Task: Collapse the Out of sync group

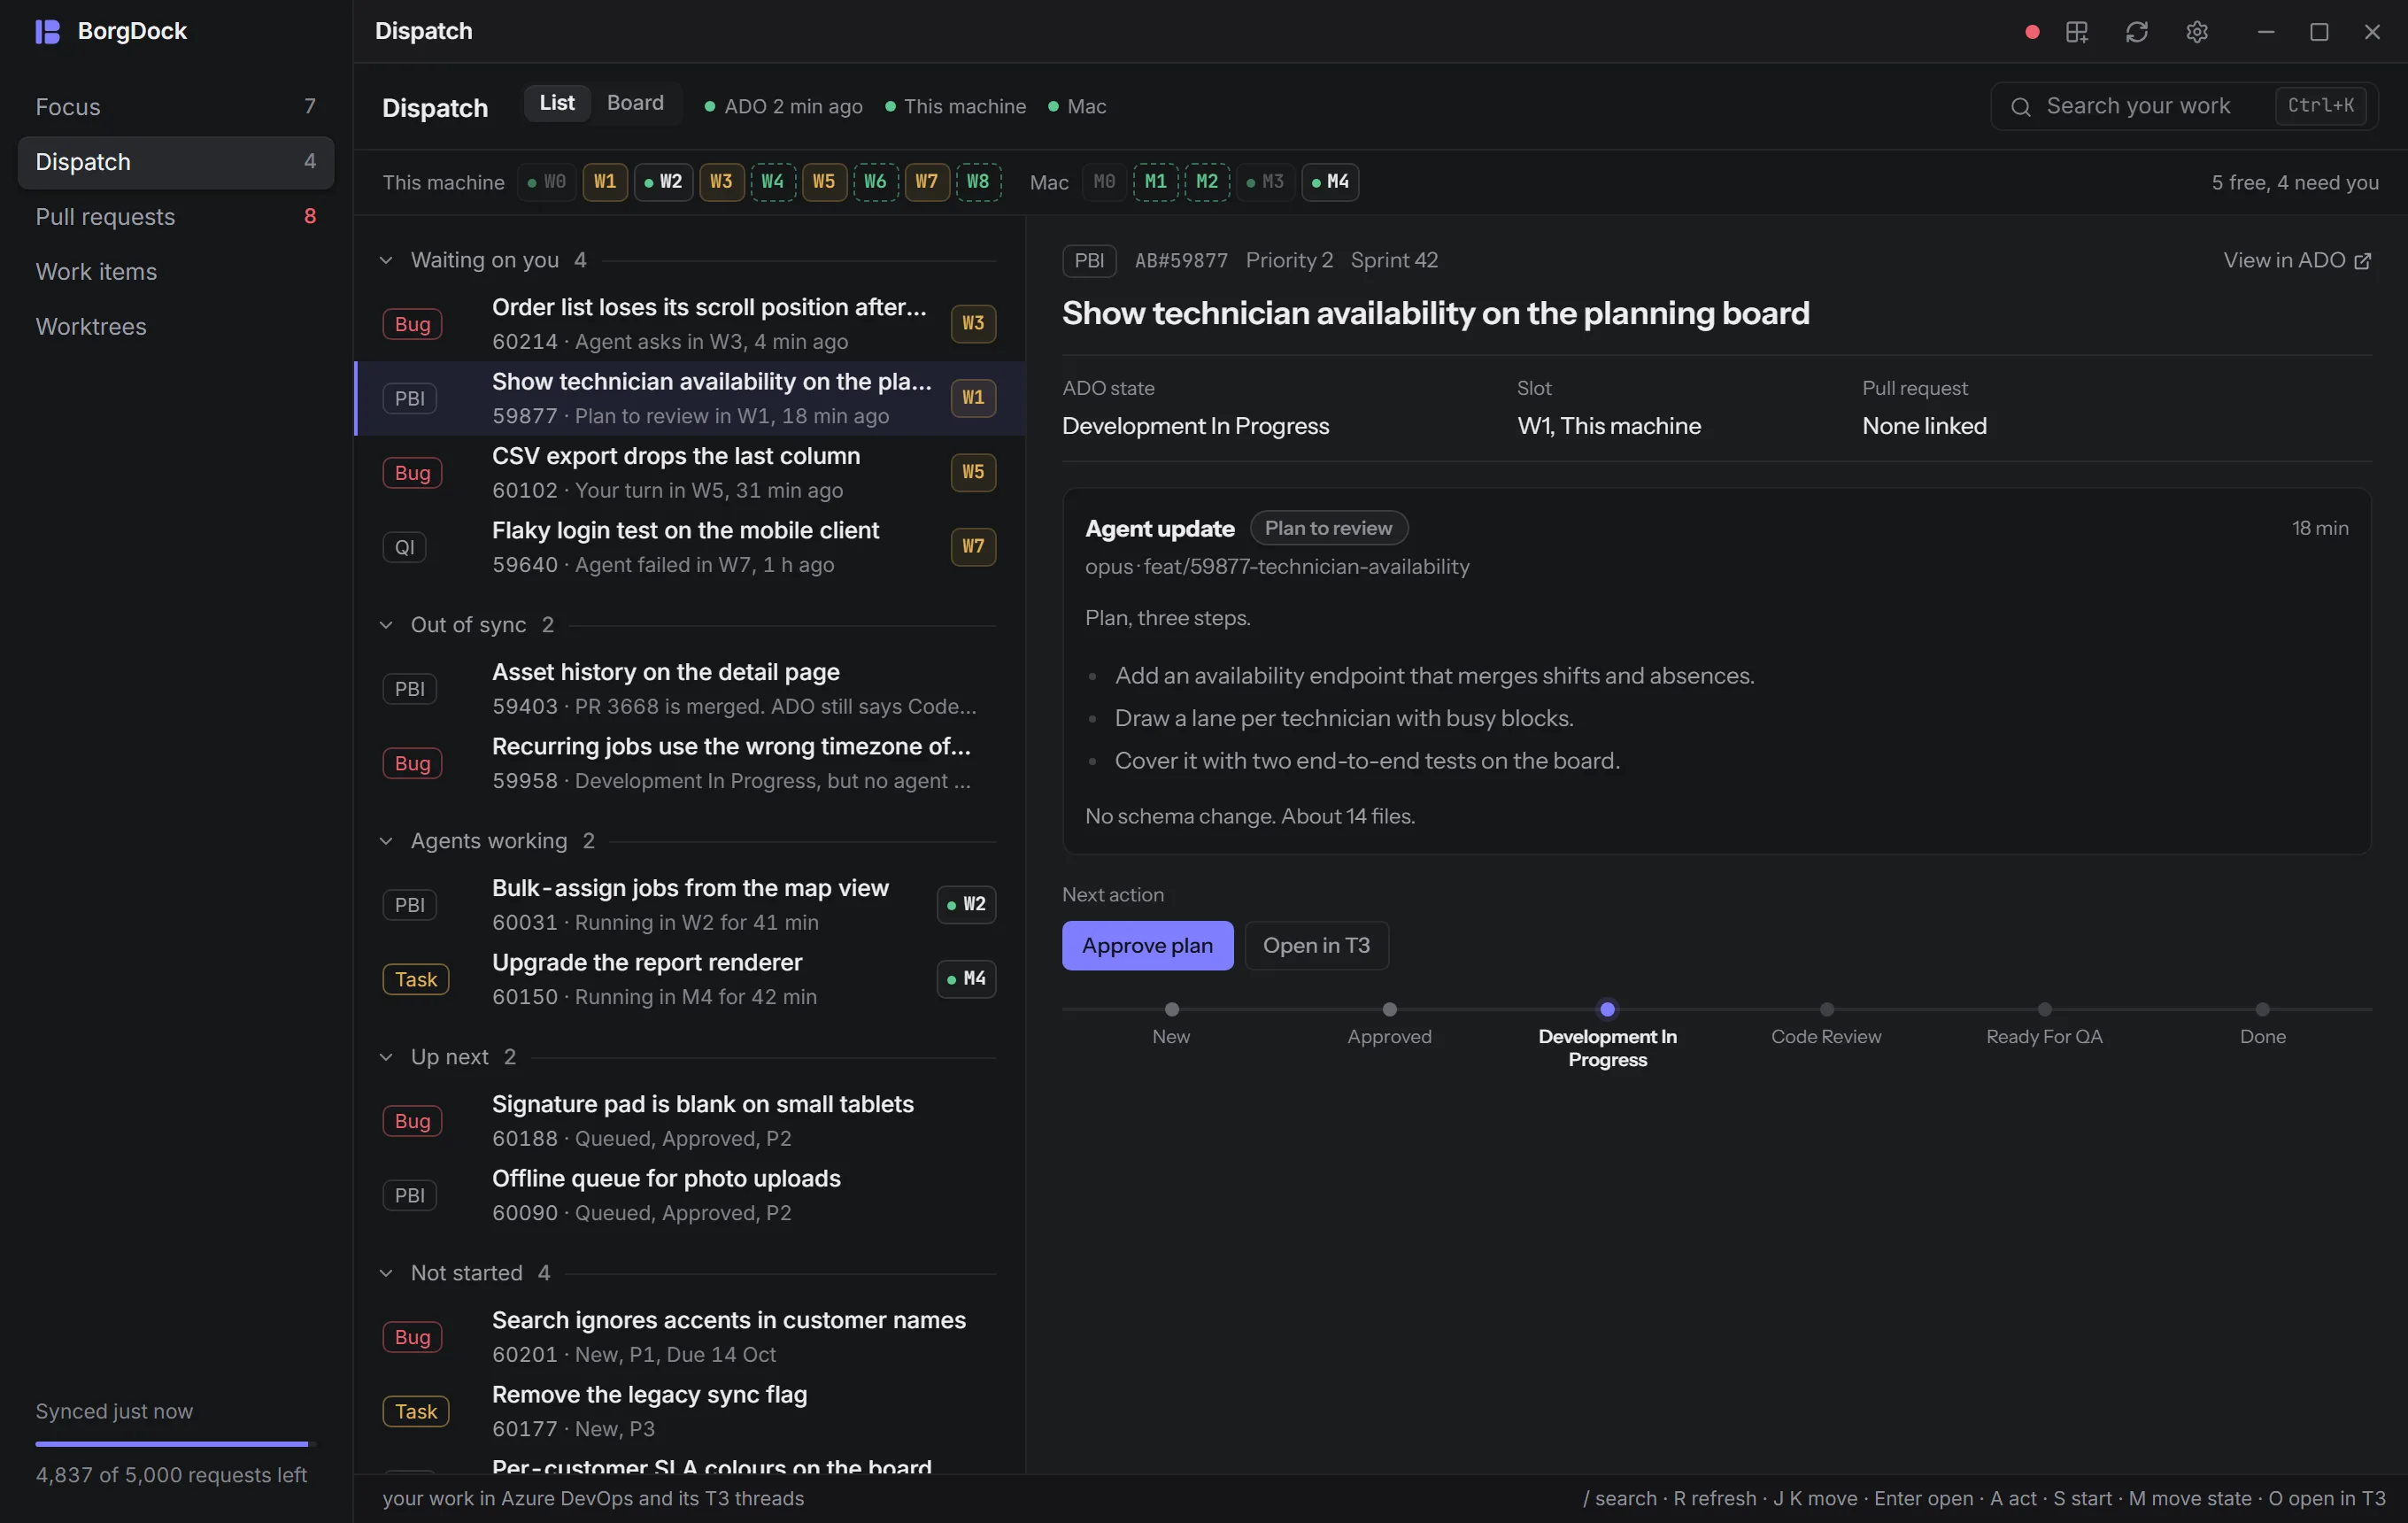Action: [x=386, y=625]
